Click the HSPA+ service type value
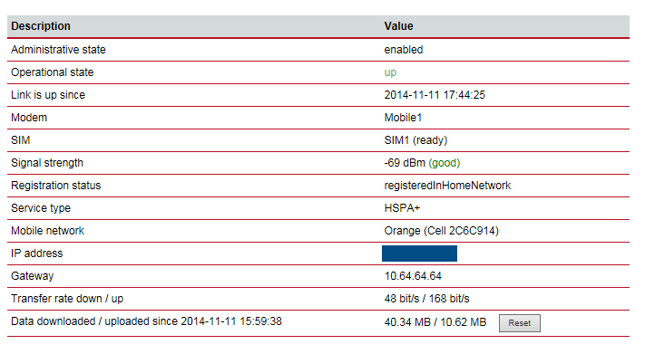The width and height of the screenshot is (645, 354). pos(402,208)
